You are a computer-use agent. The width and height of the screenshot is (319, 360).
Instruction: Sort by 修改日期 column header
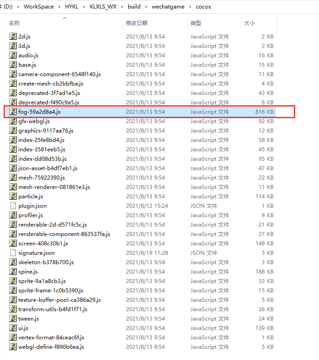pyautogui.click(x=137, y=23)
